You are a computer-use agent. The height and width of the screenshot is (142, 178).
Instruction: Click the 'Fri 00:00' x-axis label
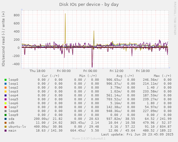pos(64,71)
